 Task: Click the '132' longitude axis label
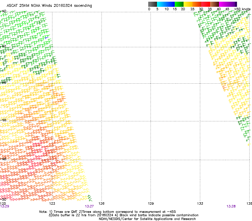coord(200,204)
